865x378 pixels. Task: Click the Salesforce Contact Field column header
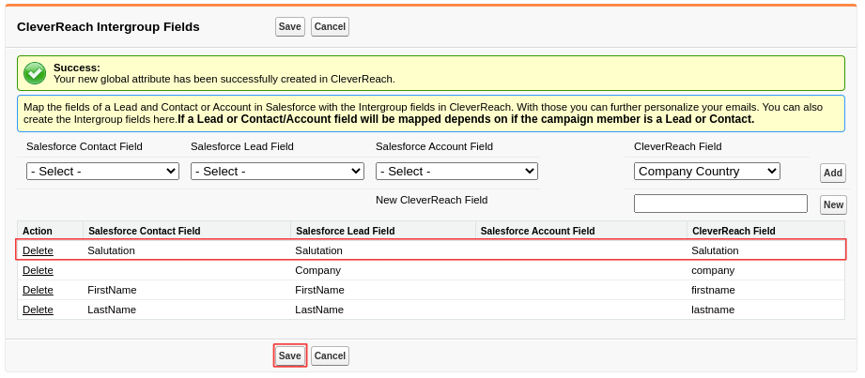145,231
